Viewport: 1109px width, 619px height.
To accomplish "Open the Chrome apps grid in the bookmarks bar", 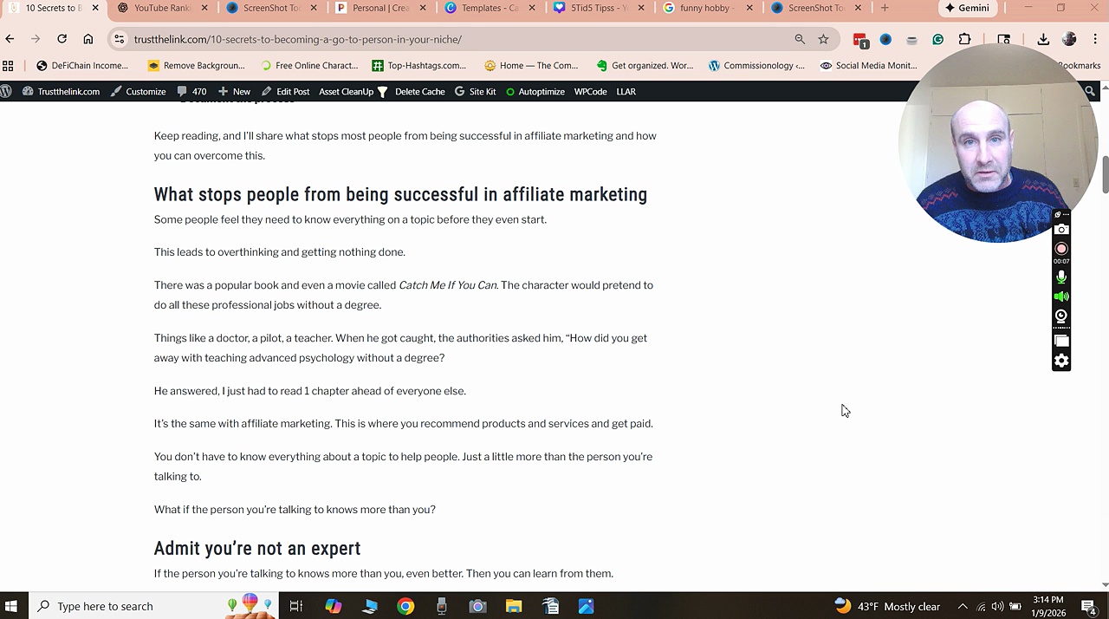I will 8,65.
